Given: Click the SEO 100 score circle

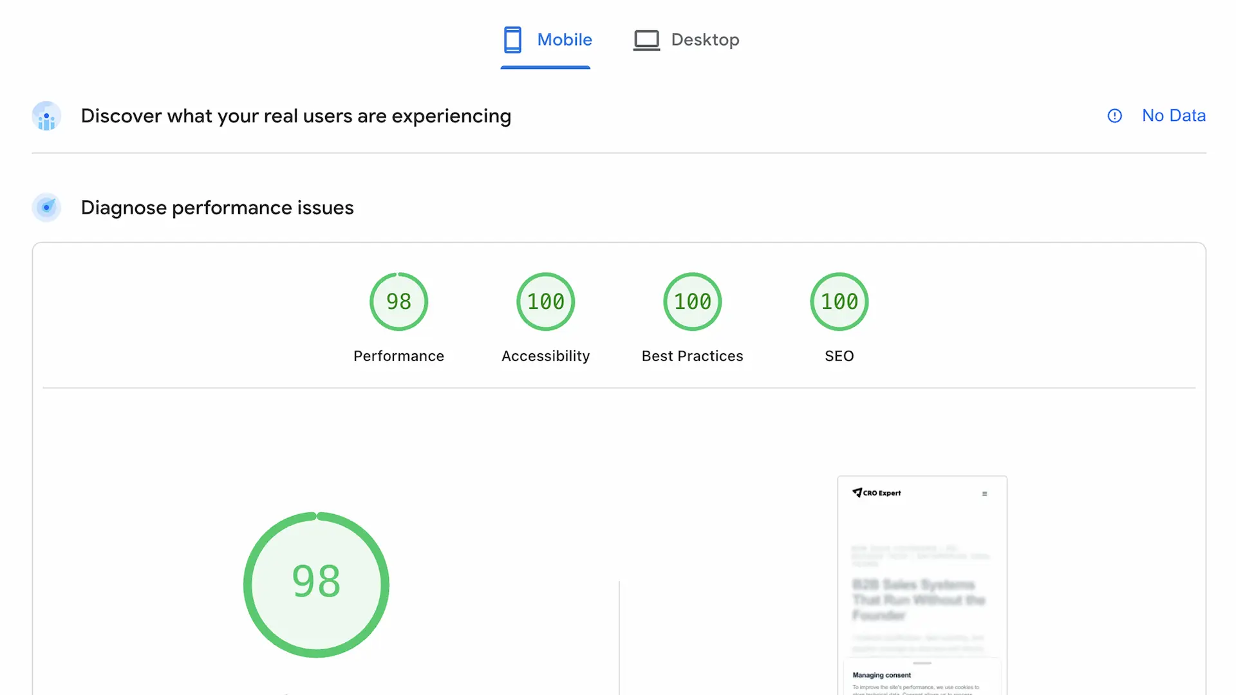Looking at the screenshot, I should (x=838, y=301).
